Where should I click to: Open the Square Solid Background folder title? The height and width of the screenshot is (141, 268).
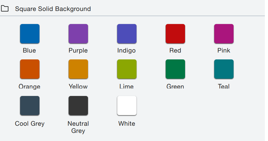(53, 9)
